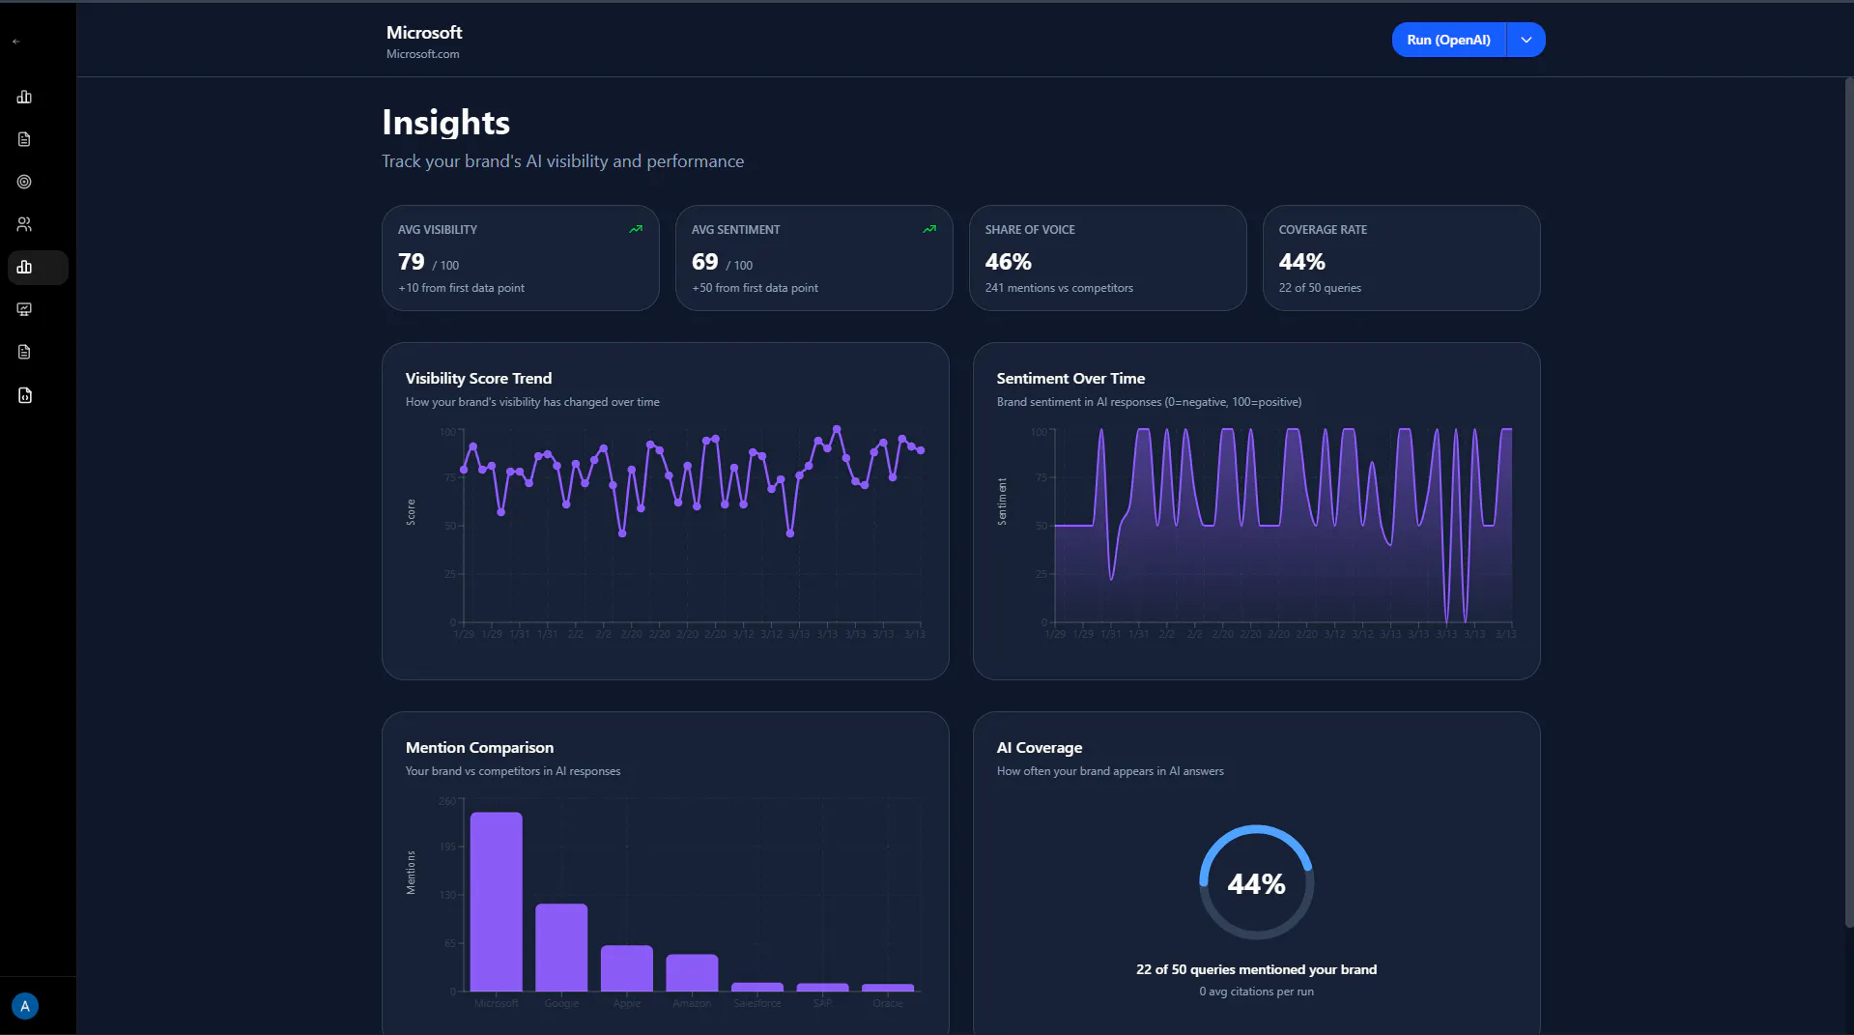Image resolution: width=1854 pixels, height=1035 pixels.
Task: Click the Apple bar in Mention Comparison
Action: [627, 968]
